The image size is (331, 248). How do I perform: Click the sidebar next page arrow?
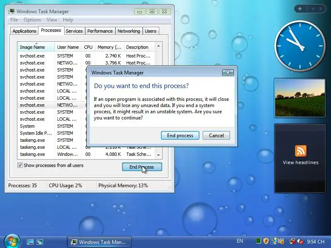pyautogui.click(x=321, y=9)
